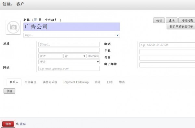
Task: Click the 城市 city field
Action: (x=51, y=56)
